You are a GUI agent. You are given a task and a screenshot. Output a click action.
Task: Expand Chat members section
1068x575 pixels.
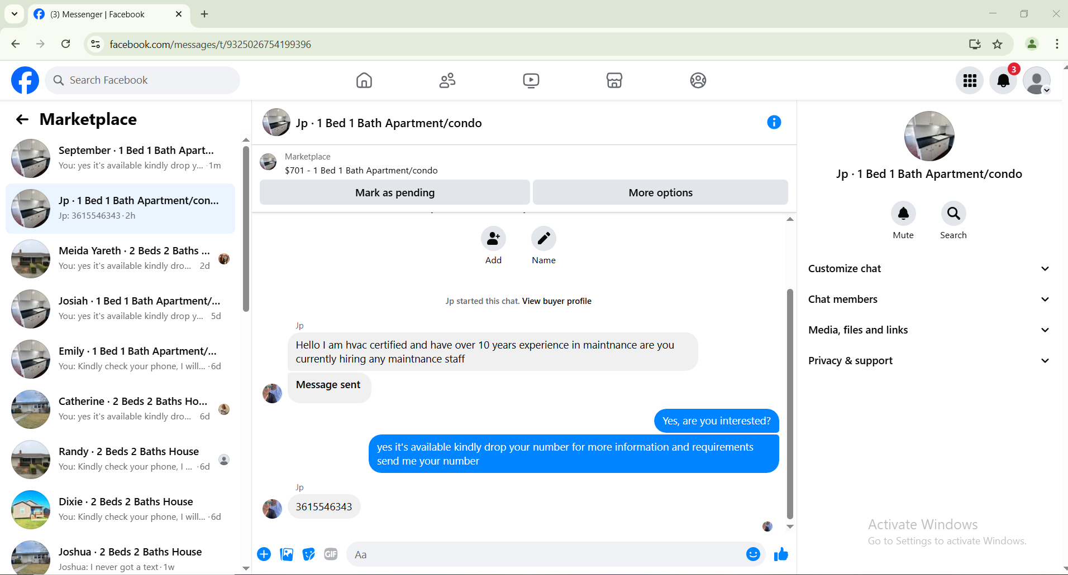[x=929, y=299]
